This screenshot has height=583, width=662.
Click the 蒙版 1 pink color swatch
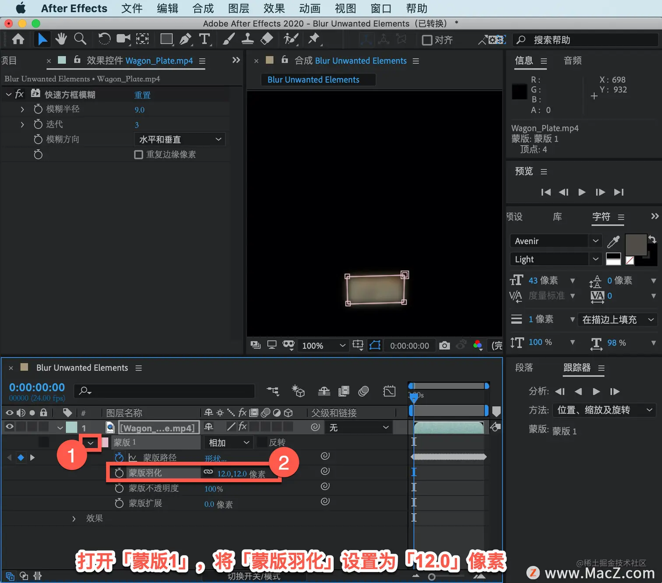105,442
